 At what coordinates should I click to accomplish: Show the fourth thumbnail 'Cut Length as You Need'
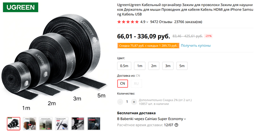pos(62,124)
